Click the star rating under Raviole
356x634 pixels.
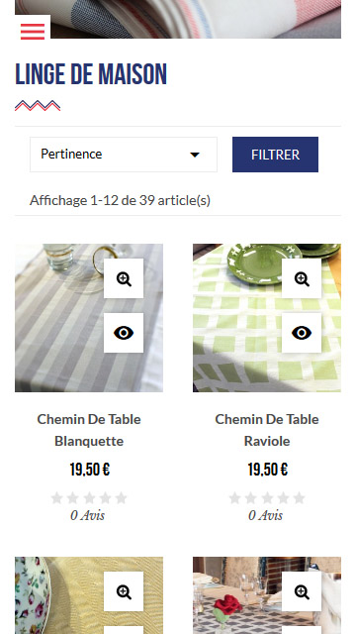click(267, 498)
